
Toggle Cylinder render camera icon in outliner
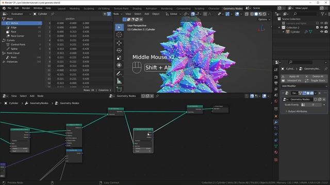click(326, 32)
